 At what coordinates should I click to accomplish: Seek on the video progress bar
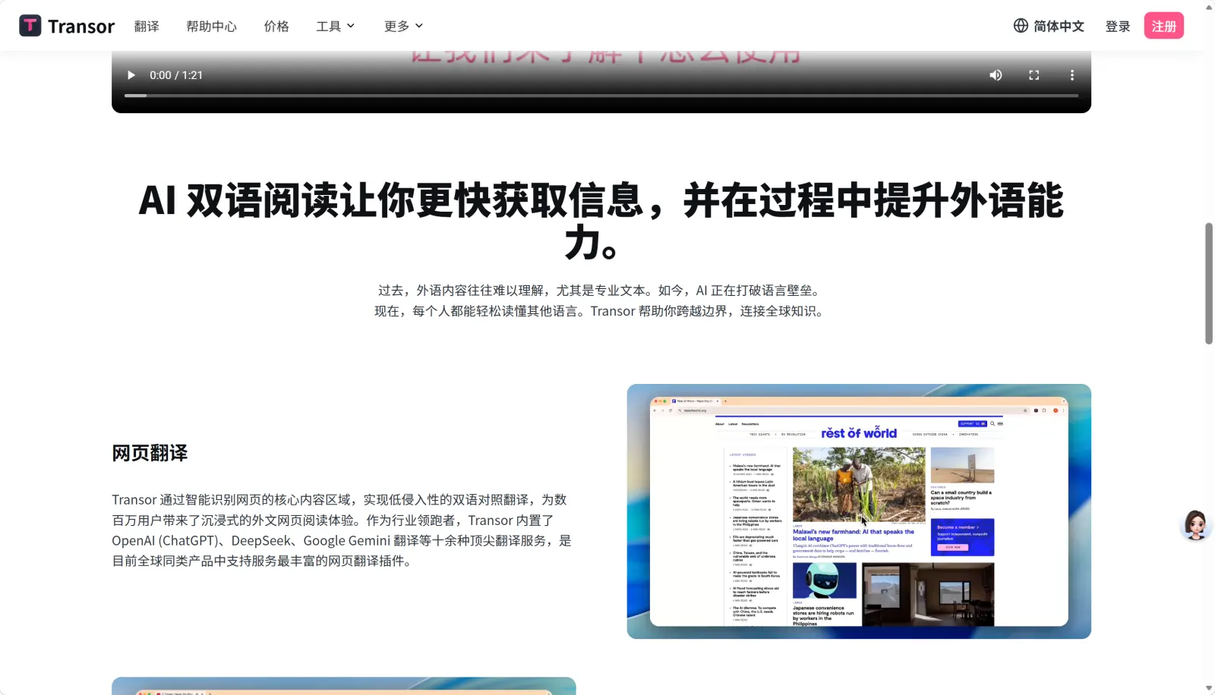click(601, 96)
